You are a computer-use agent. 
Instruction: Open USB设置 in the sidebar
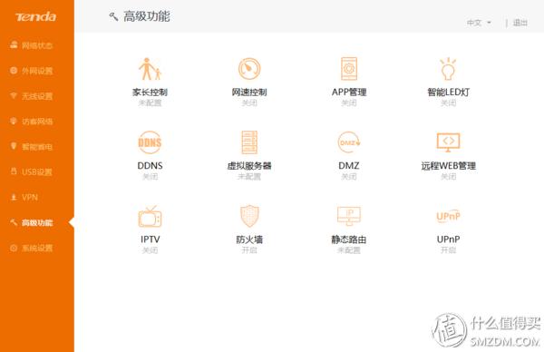pos(32,171)
